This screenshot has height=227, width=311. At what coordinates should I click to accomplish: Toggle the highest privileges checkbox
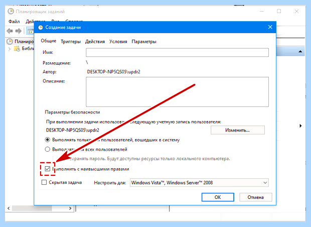(x=48, y=169)
